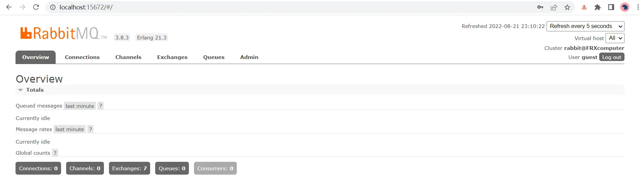Open Global counts help question mark
The image size is (640, 179).
[55, 153]
